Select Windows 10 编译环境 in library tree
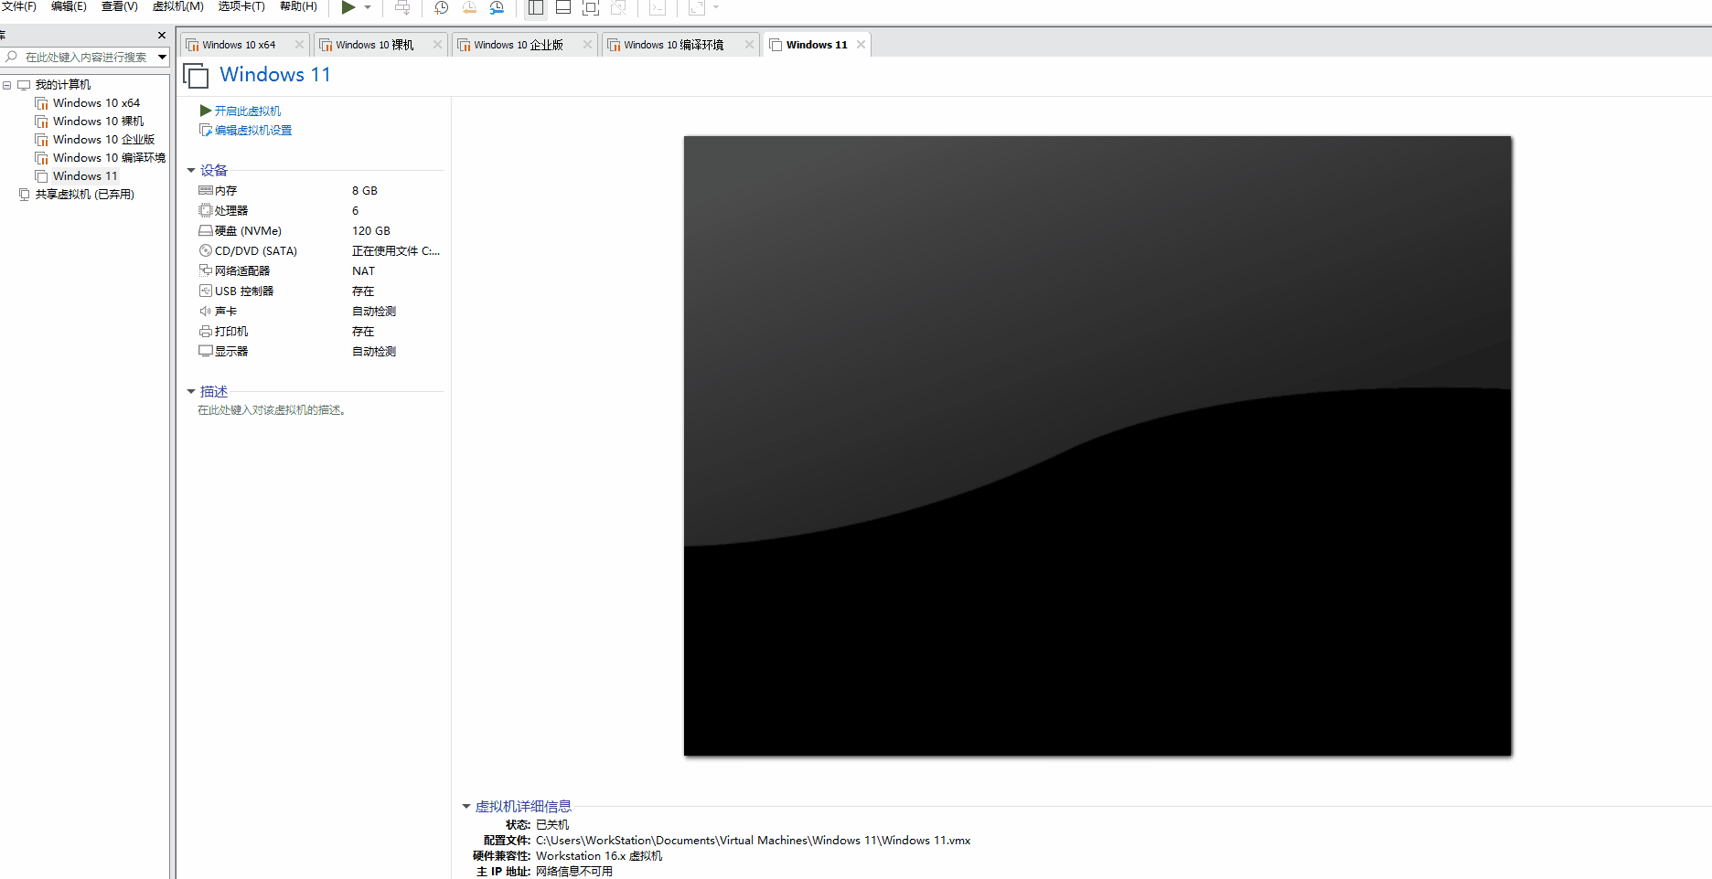The height and width of the screenshot is (879, 1712). [x=109, y=158]
